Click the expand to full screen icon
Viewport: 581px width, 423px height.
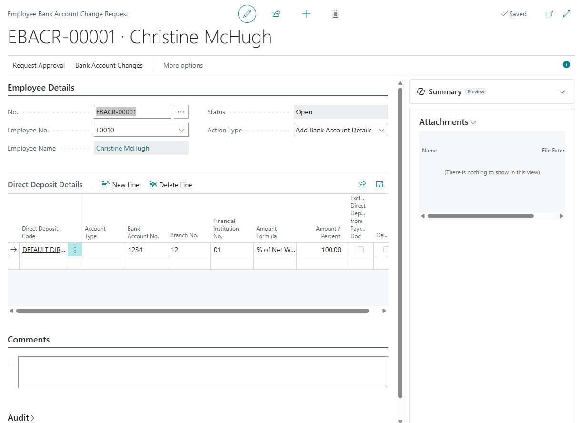coord(567,14)
